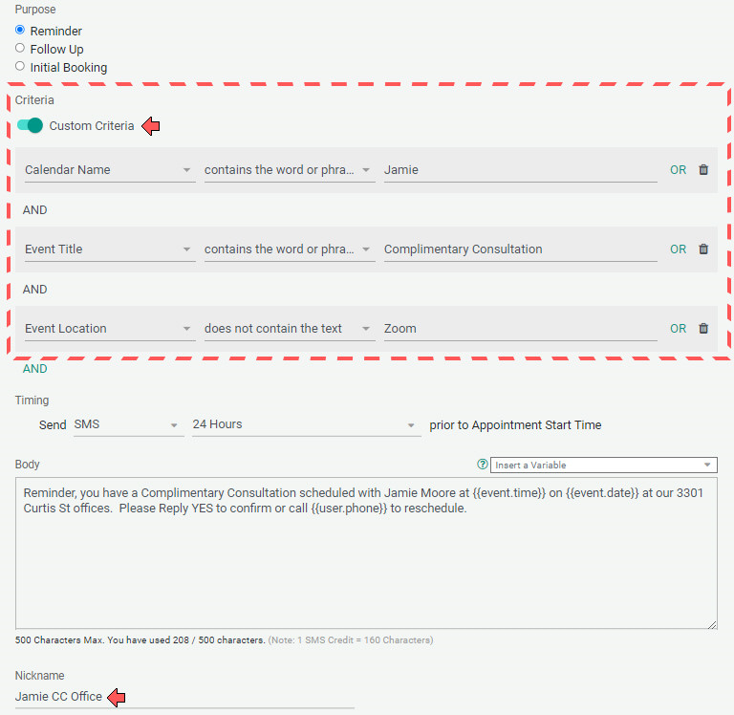Open condition dropdown in Calendar Name row
The image size is (734, 715).
coord(290,170)
